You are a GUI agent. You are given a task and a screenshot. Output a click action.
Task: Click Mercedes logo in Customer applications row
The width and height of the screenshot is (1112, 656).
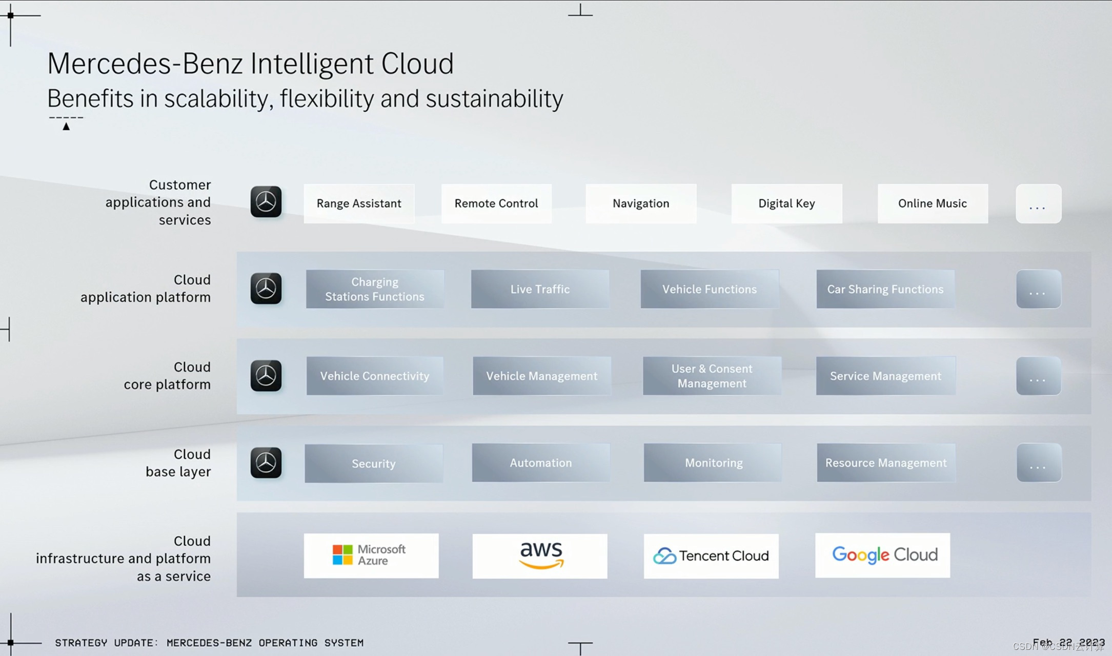[x=266, y=202]
